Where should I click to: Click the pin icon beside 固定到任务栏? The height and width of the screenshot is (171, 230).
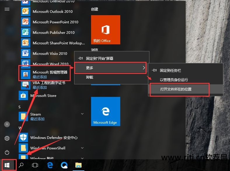coord(154,70)
